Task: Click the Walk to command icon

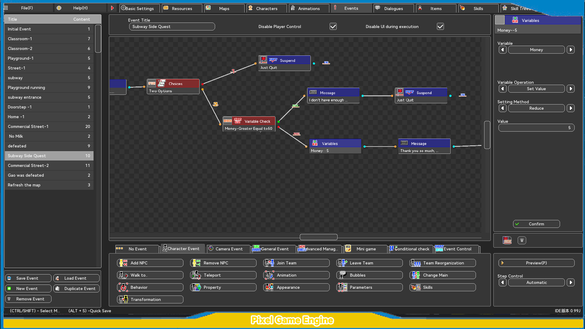Action: pos(123,275)
